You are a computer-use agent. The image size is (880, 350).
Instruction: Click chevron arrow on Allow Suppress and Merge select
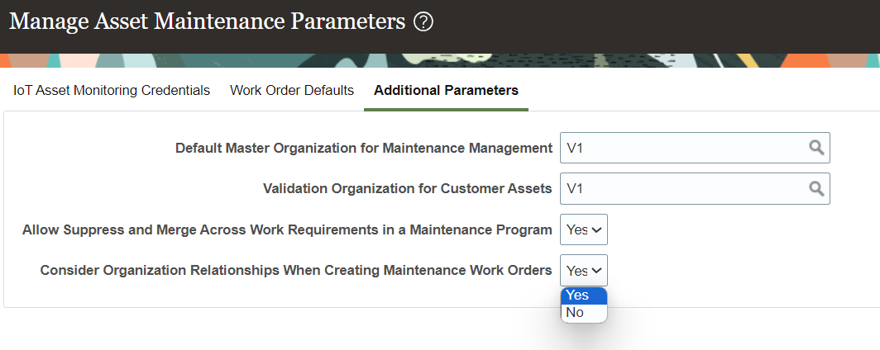click(598, 229)
